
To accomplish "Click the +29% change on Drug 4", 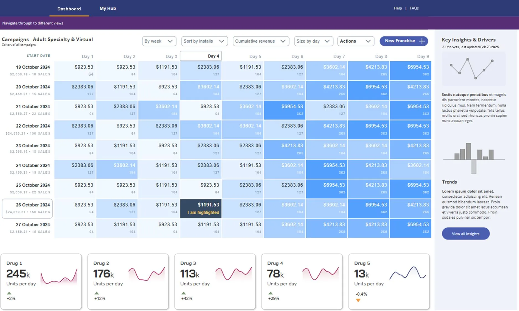I will click(274, 299).
